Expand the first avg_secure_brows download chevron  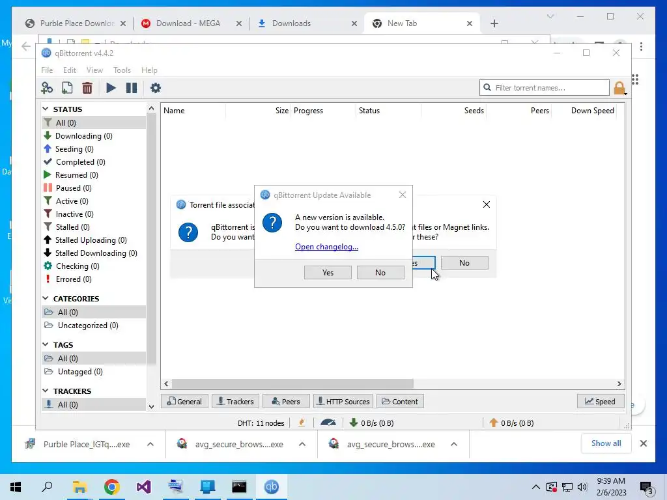coord(302,444)
